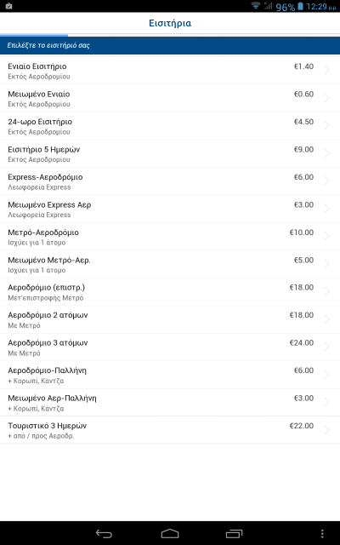Screen dimensions: 340x545
Task: Tap the chevron next to Ενιαίο Εισιτήριο
Action: (326, 70)
